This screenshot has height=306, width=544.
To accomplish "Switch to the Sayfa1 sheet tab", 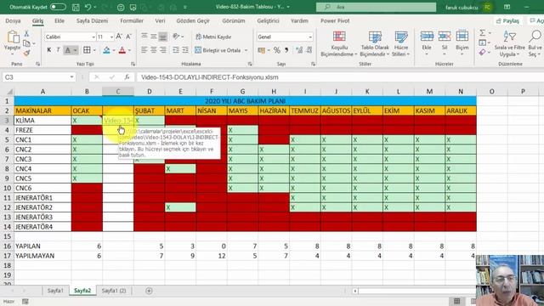I will [55, 291].
